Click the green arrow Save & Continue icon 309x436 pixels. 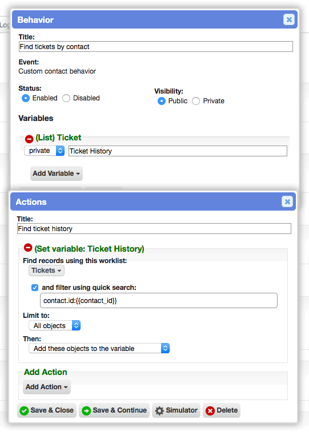pos(86,411)
